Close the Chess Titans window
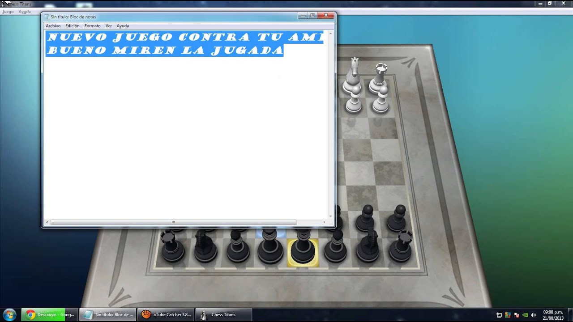Viewport: 573px width, 322px height. 563,3
